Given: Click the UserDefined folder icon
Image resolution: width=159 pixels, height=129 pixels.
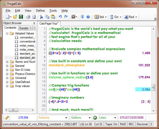Looking at the screenshot, I should click(x=12, y=82).
